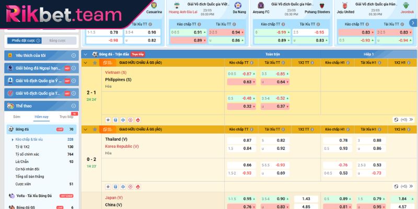The image size is (418, 209).
Task: Select the Trực tiếp tab in sidebar
Action: click(x=66, y=117)
